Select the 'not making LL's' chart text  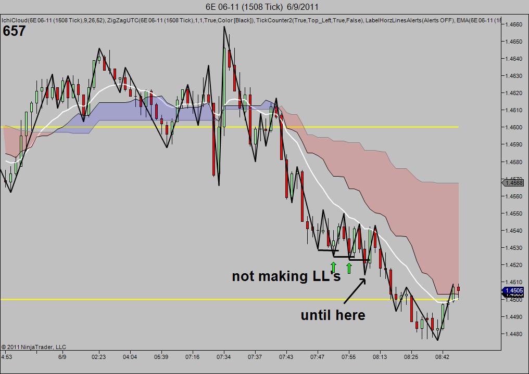click(x=286, y=276)
